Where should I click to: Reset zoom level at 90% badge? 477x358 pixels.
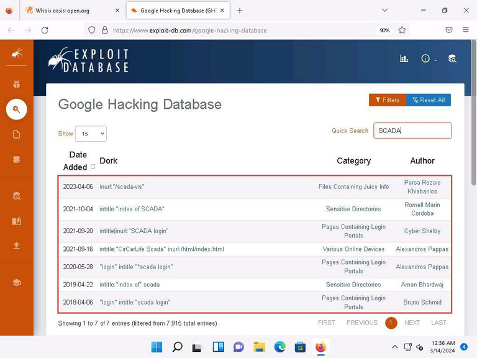tap(384, 30)
